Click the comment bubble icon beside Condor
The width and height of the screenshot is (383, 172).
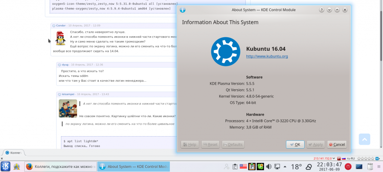click(54, 26)
